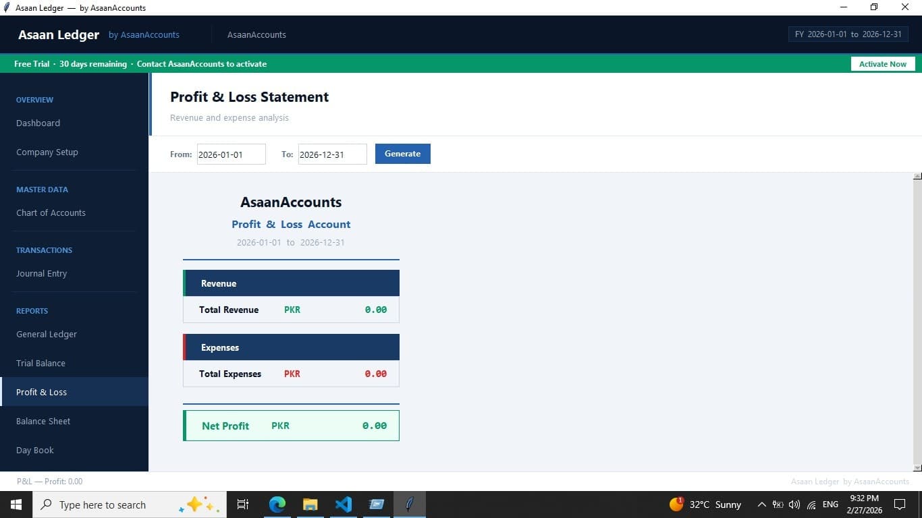922x518 pixels.
Task: Launch Microsoft Edge from the taskbar
Action: coord(277,504)
